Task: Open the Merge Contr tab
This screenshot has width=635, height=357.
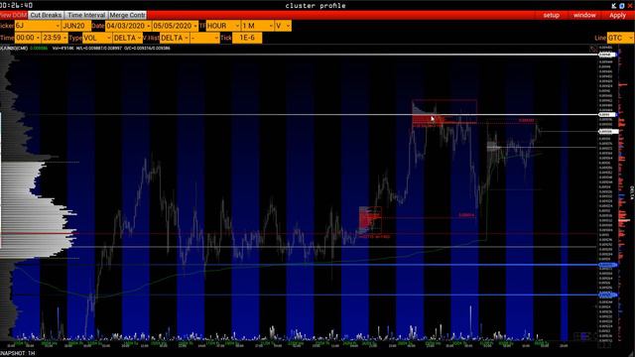Action: 127,15
